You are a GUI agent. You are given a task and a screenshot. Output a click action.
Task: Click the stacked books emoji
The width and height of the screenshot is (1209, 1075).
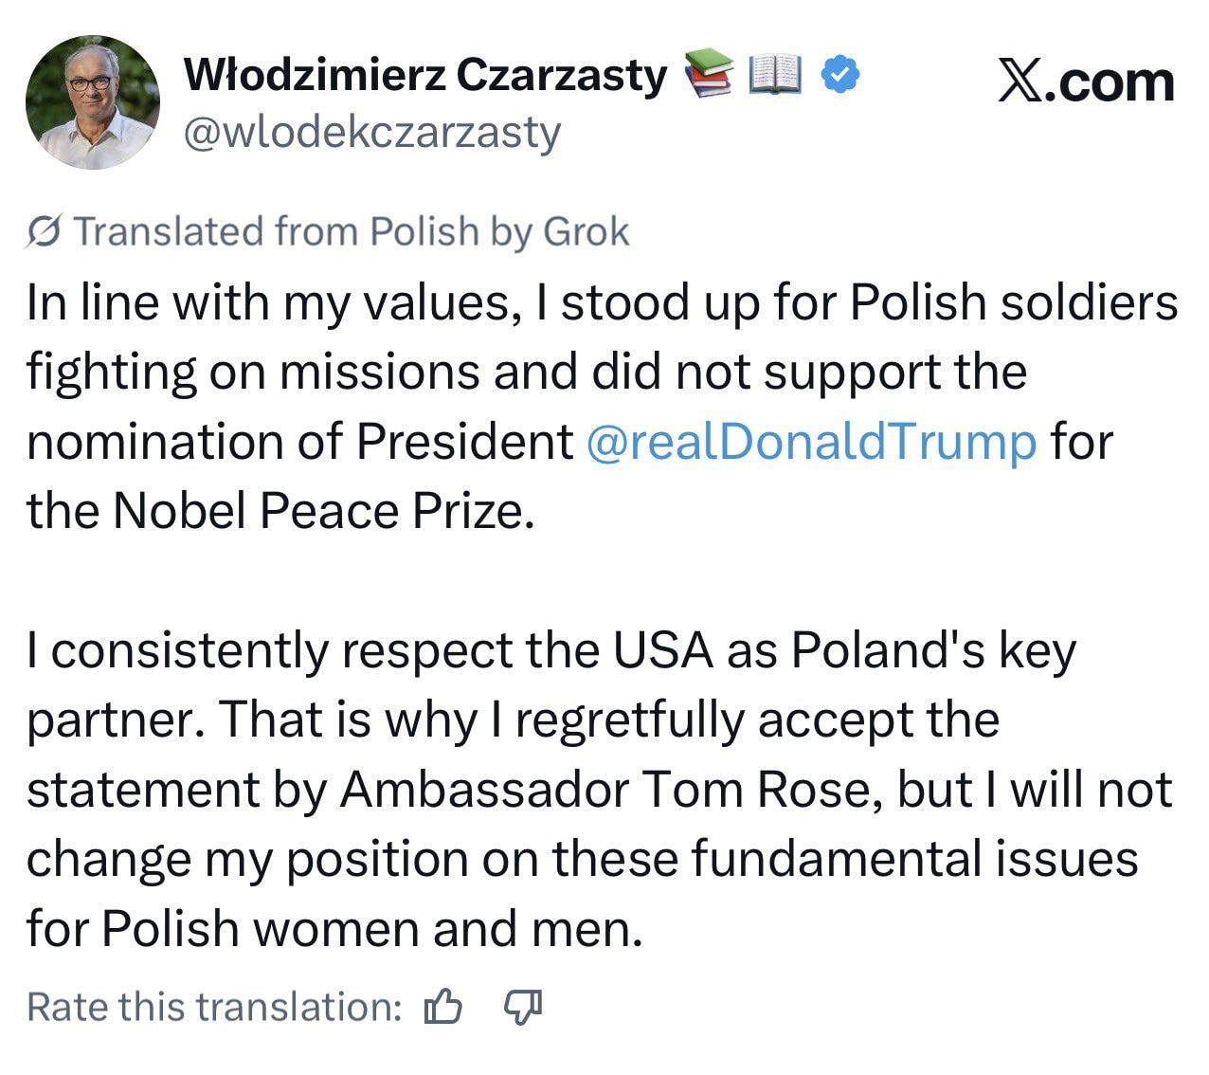click(x=709, y=74)
